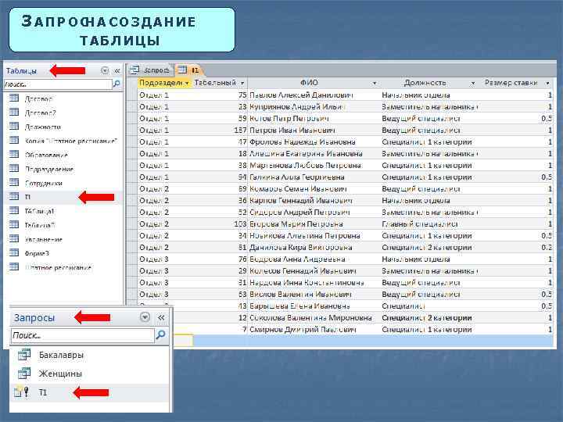Open the Образование table in navigation
This screenshot has height=422, width=563.
(x=46, y=155)
